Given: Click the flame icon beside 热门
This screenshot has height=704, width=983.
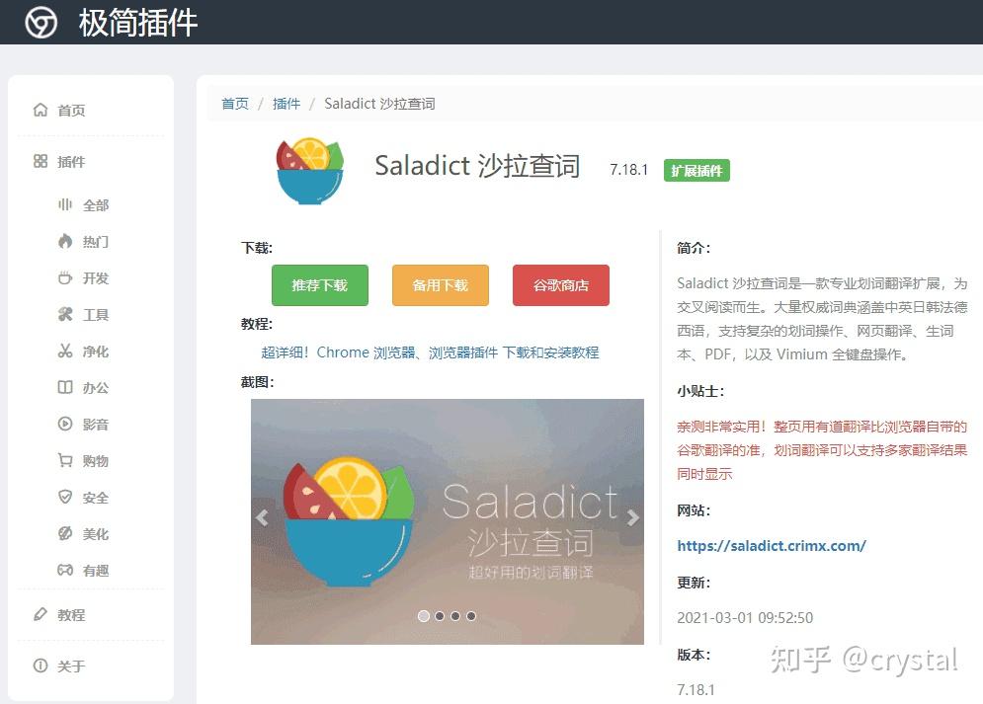Looking at the screenshot, I should [65, 241].
